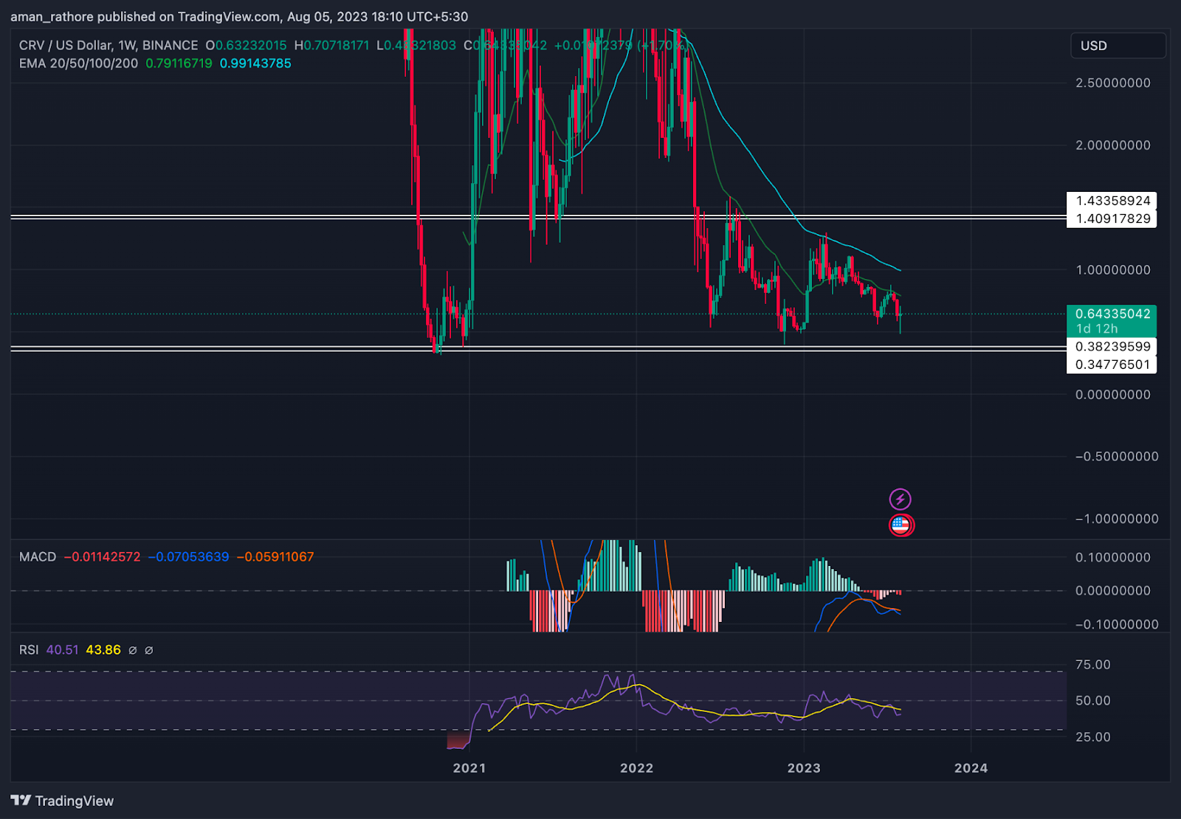Click the −1.00000000 price axis label
Viewport: 1181px width, 819px height.
(x=1117, y=519)
